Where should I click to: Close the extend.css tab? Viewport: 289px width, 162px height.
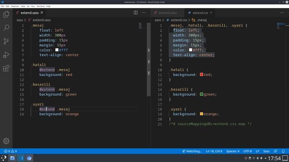[211, 13]
